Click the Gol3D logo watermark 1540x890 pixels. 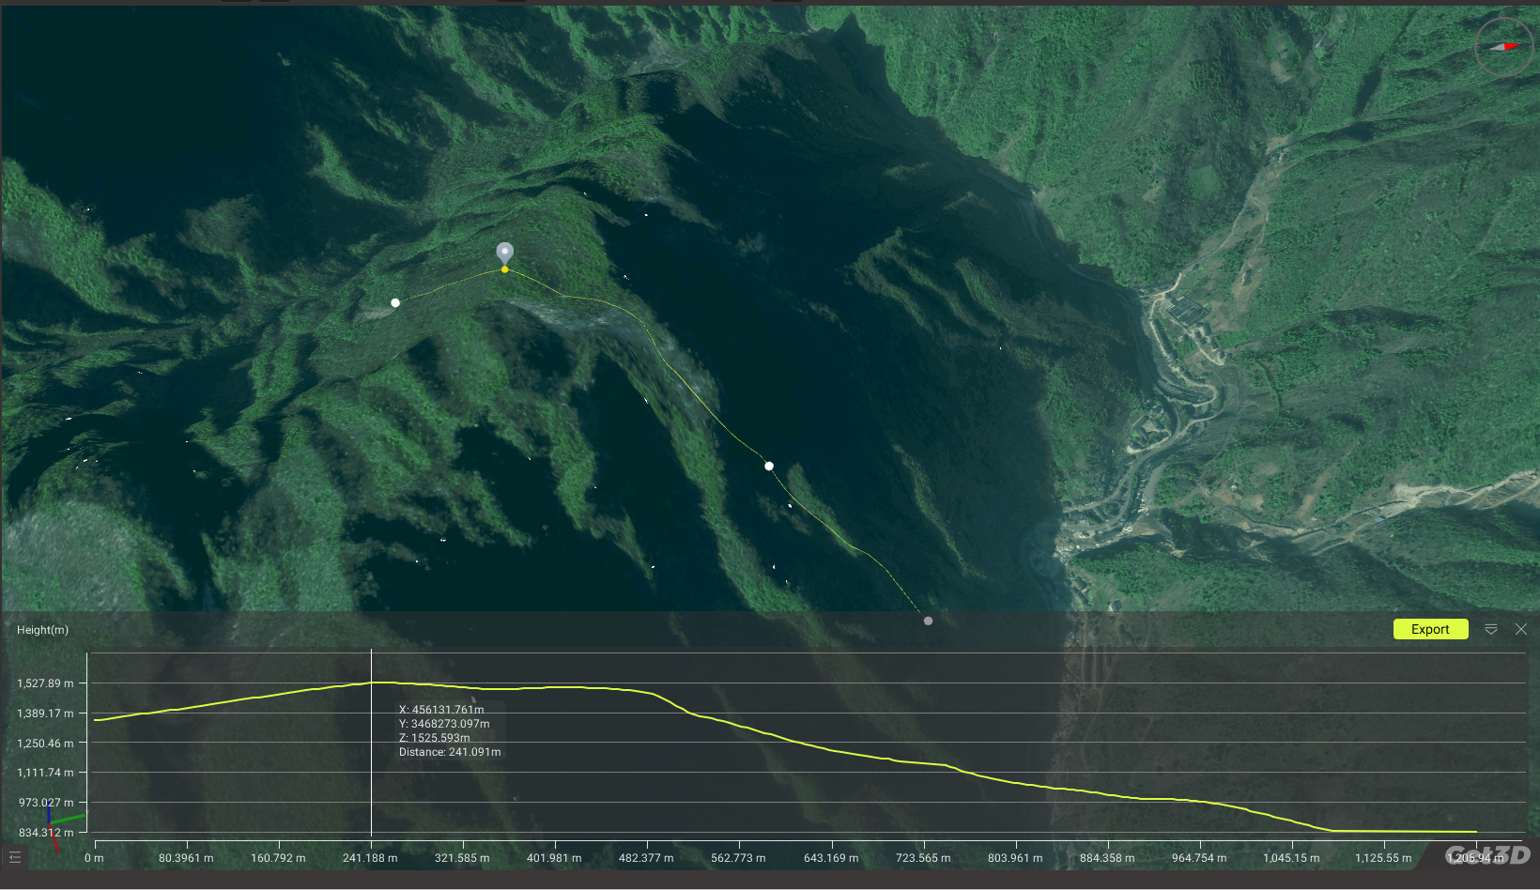coord(1486,855)
